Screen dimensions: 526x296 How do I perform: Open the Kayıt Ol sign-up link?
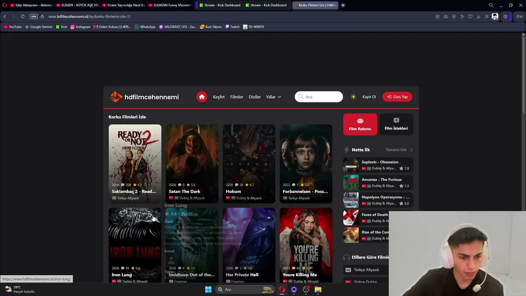pos(369,97)
